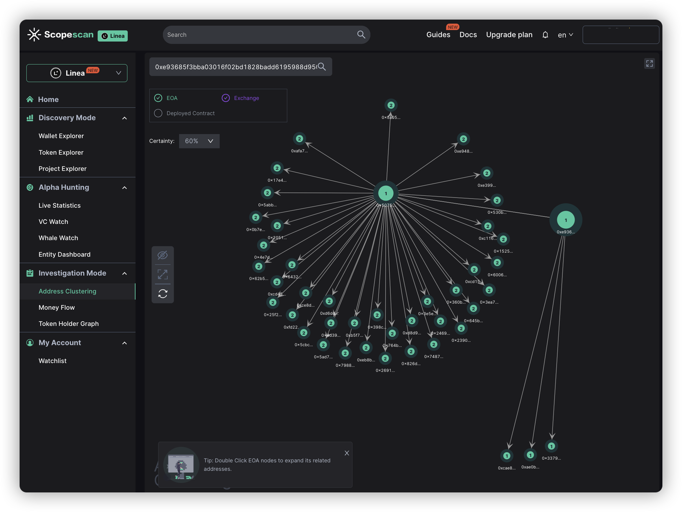This screenshot has width=682, height=512.
Task: Open Money Flow in sidebar
Action: 57,308
